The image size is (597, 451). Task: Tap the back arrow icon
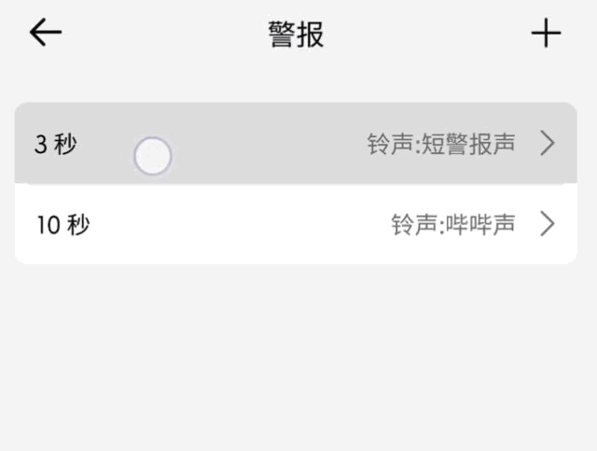click(45, 34)
